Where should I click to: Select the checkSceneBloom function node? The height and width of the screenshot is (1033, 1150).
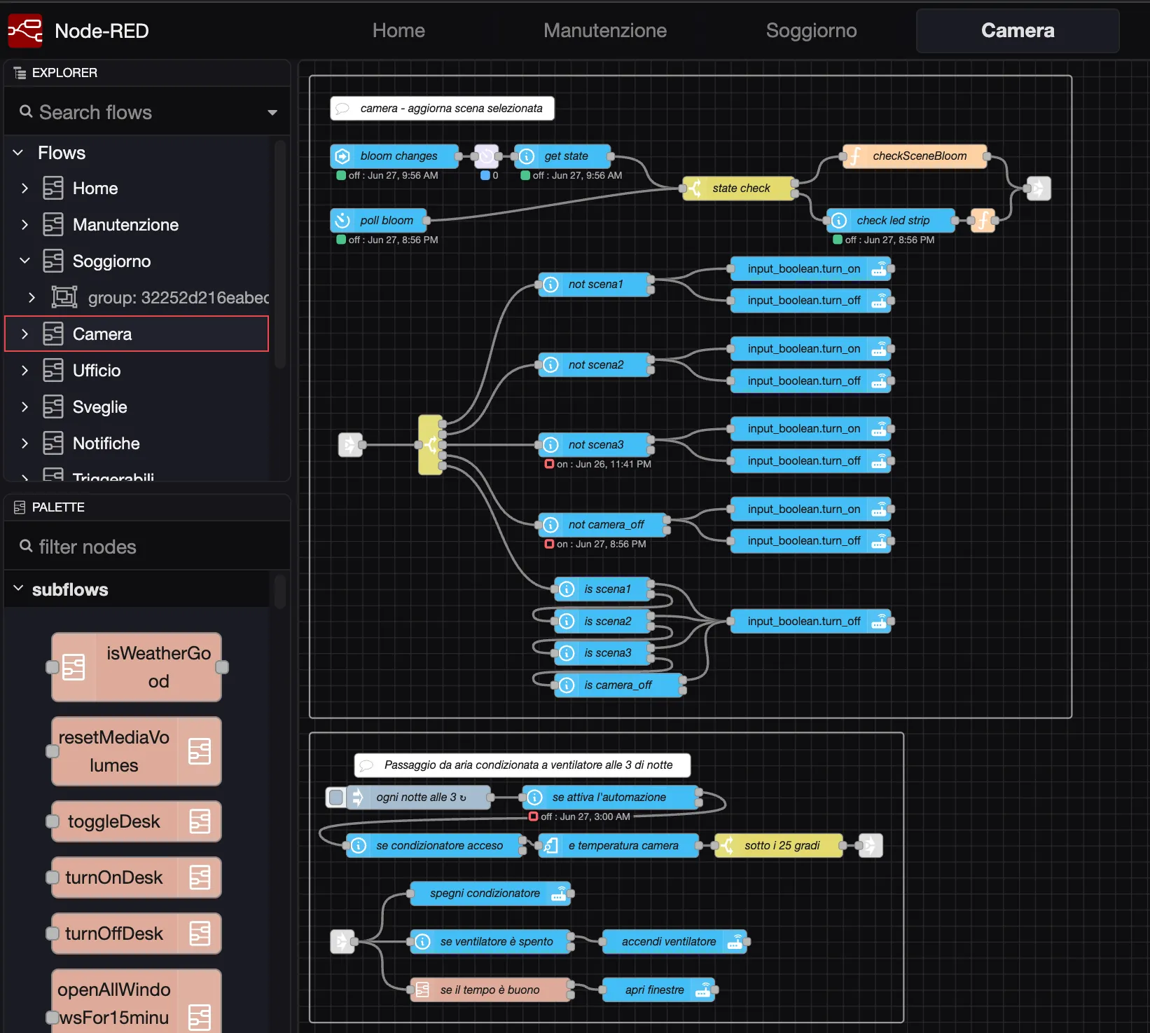[915, 156]
